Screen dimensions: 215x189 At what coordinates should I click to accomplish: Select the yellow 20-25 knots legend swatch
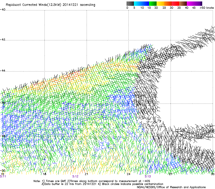[160, 3]
